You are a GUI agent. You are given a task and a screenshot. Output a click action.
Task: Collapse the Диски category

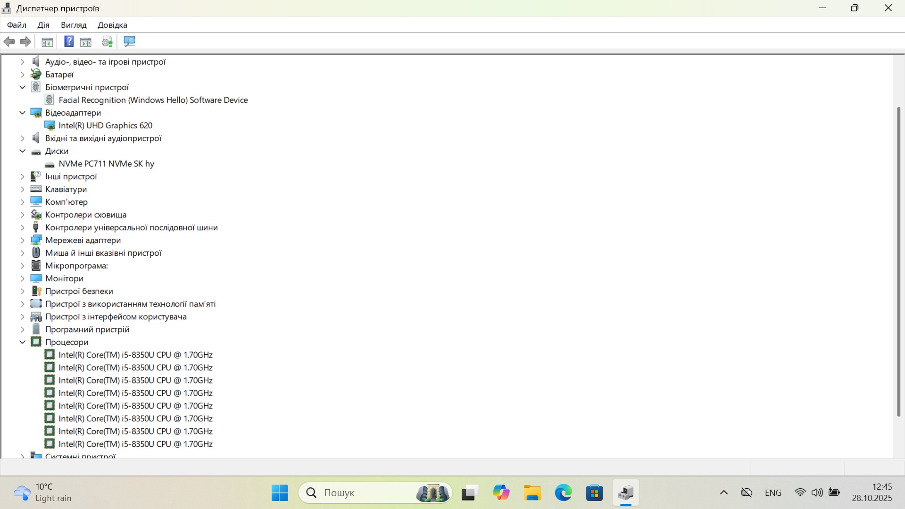(22, 151)
